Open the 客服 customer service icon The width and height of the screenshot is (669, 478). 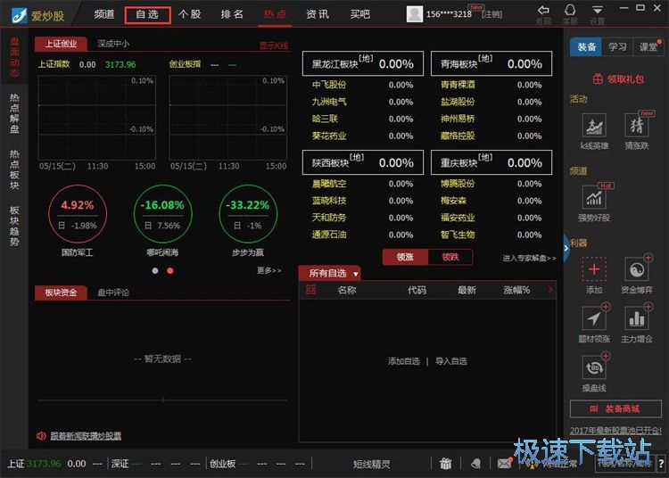tap(570, 10)
